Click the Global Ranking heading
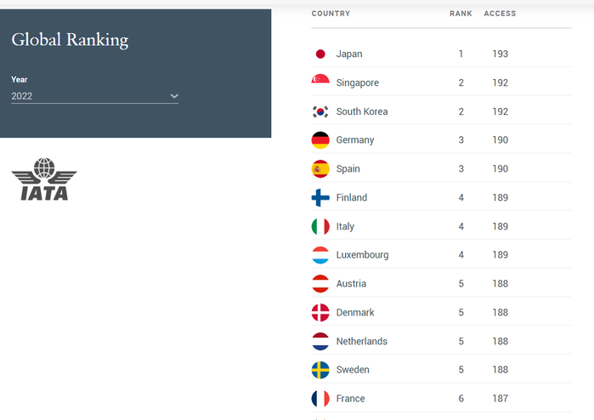594x420 pixels. tap(70, 40)
